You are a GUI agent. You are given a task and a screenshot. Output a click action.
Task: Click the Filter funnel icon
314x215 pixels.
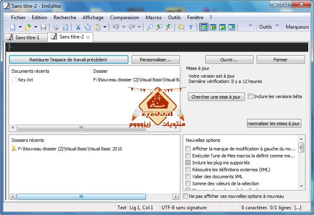pyautogui.click(x=191, y=27)
